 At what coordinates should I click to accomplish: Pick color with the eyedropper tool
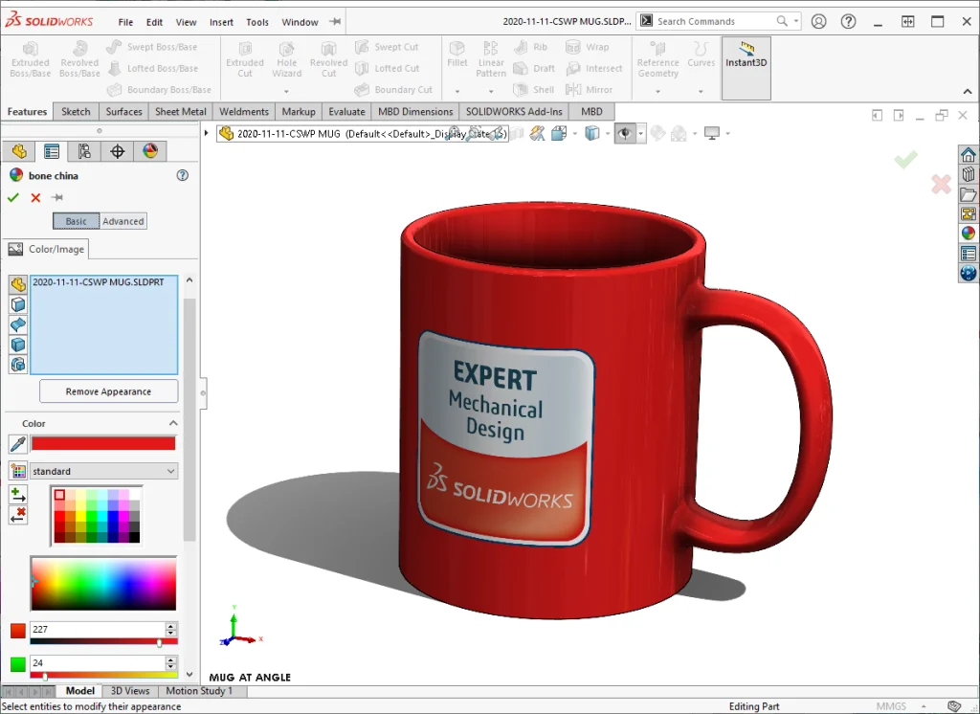17,443
